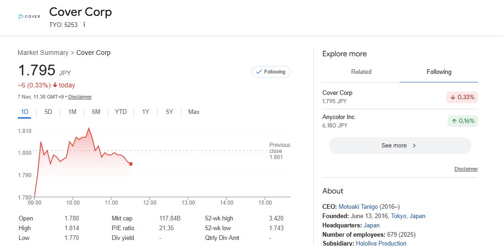Click the Cover Corp company logo
Screen dimensions: 503x246
pyautogui.click(x=29, y=16)
